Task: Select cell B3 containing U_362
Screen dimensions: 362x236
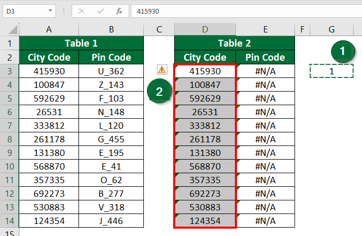Action: tap(111, 71)
